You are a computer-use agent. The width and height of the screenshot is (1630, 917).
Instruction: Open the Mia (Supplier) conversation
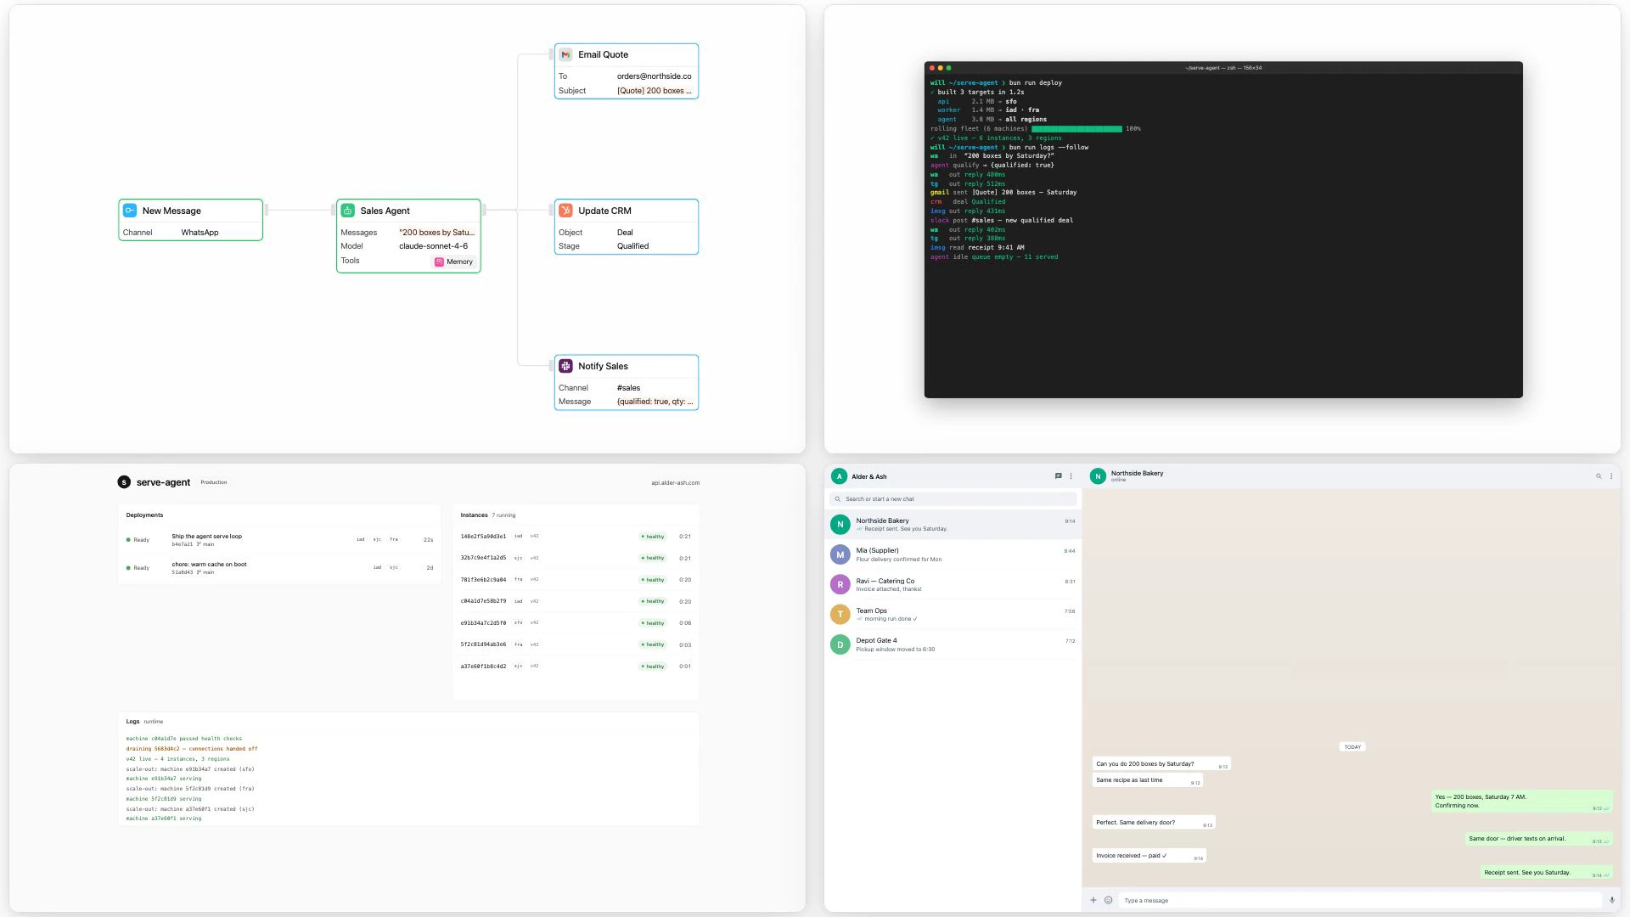[953, 554]
